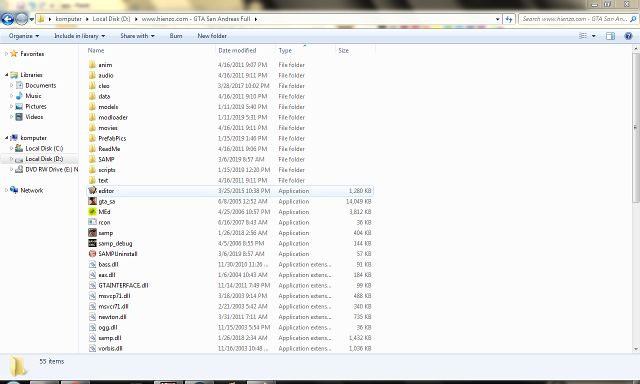Open the Include in library menu

click(79, 36)
